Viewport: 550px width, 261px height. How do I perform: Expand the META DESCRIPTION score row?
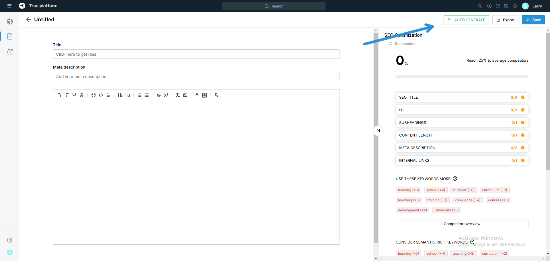click(462, 148)
